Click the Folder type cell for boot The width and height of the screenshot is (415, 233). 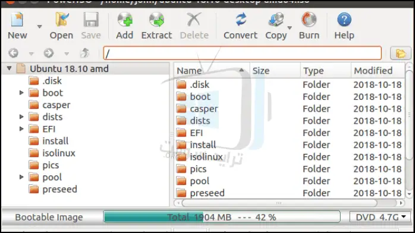tap(316, 97)
